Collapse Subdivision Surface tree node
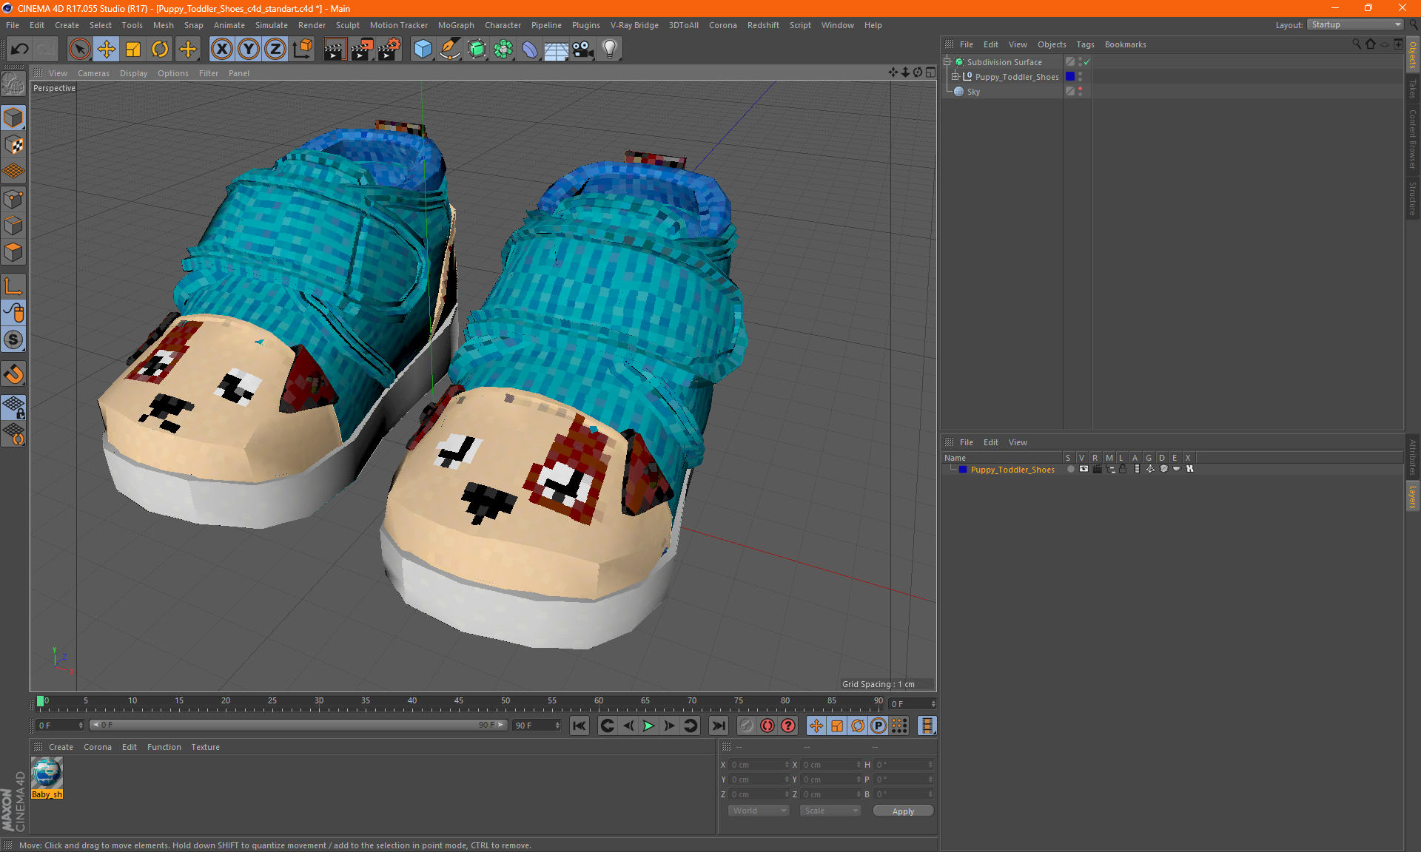This screenshot has width=1421, height=852. [947, 62]
